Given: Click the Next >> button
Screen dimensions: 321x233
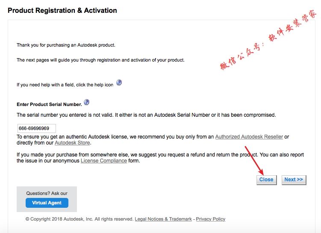Looking at the screenshot, I should coord(294,180).
